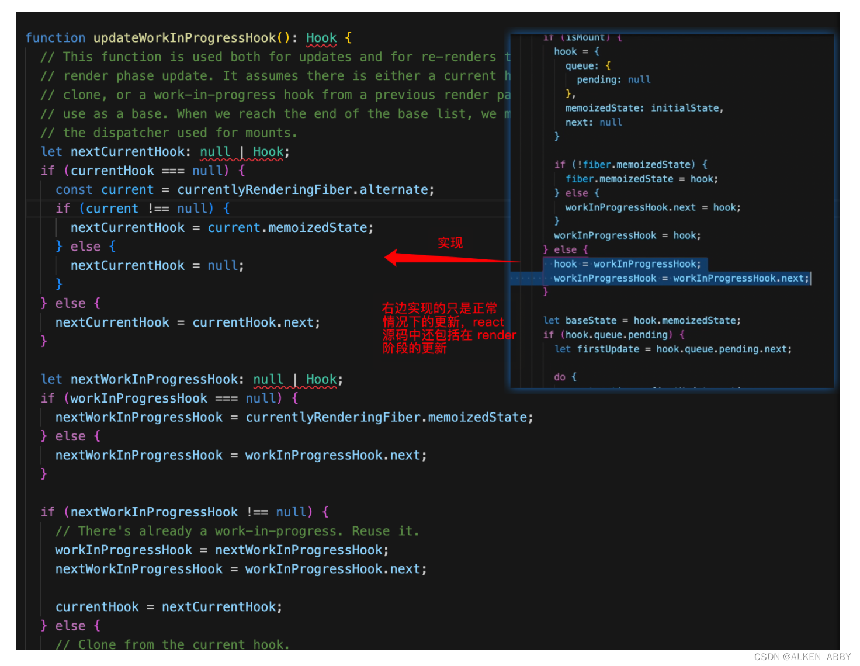The width and height of the screenshot is (860, 666).
Task: Click 'do {' in the right code panel
Action: 566,377
